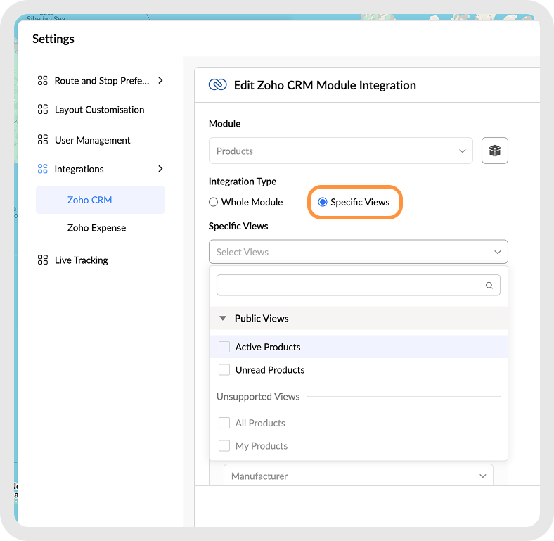Click the Layout Customisation grid icon
Image resolution: width=554 pixels, height=541 pixels.
pos(43,110)
